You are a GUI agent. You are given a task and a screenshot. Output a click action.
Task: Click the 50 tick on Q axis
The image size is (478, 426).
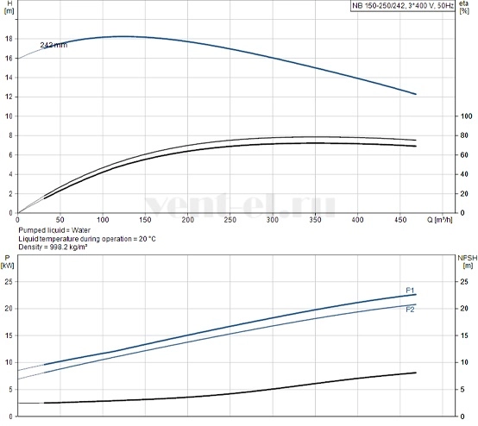click(x=60, y=220)
